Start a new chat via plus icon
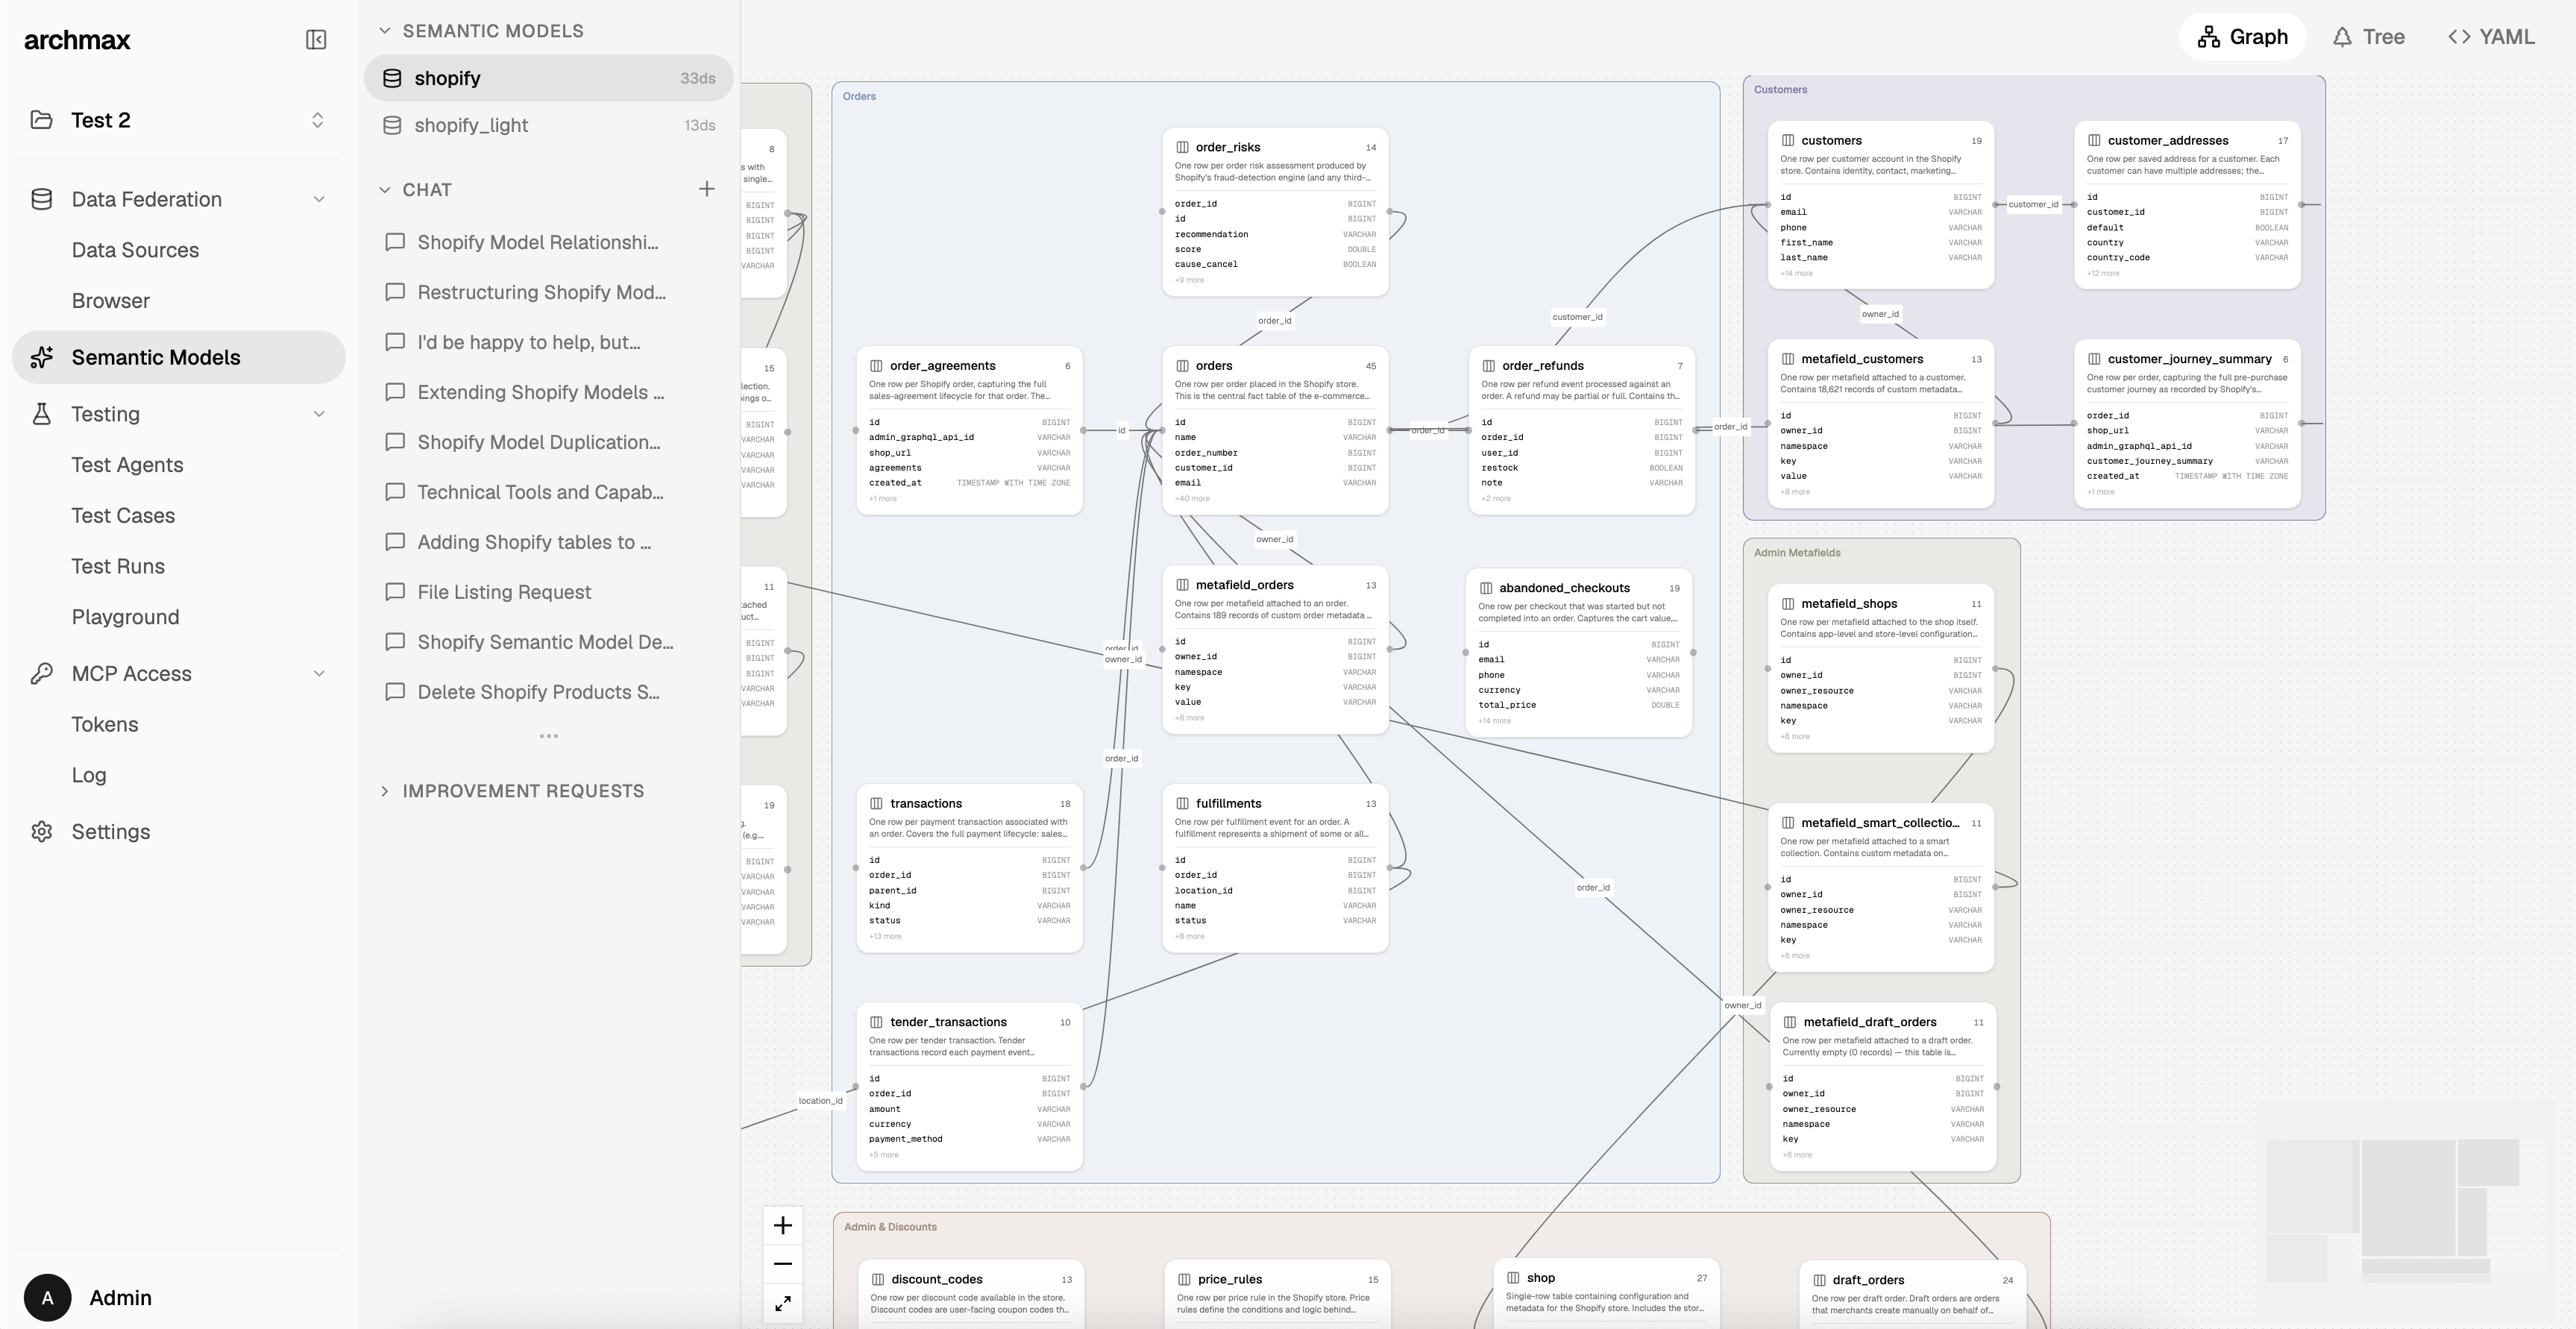The height and width of the screenshot is (1329, 2576). point(707,188)
